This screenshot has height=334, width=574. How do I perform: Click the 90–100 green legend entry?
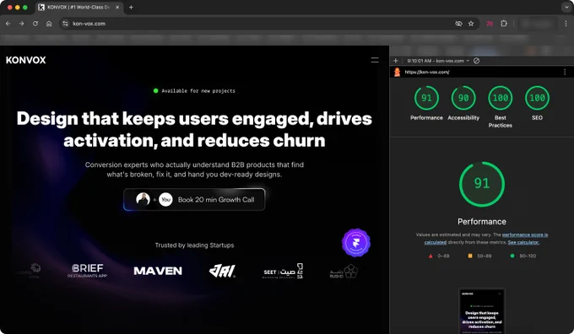click(523, 256)
